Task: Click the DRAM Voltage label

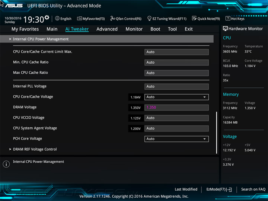Action: tap(25, 107)
